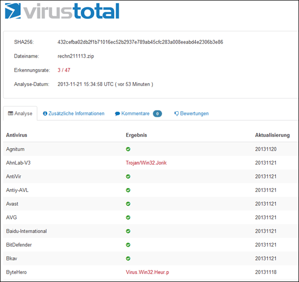The width and height of the screenshot is (299, 282).
Task: Click the Ergebnis column header
Action: click(137, 135)
